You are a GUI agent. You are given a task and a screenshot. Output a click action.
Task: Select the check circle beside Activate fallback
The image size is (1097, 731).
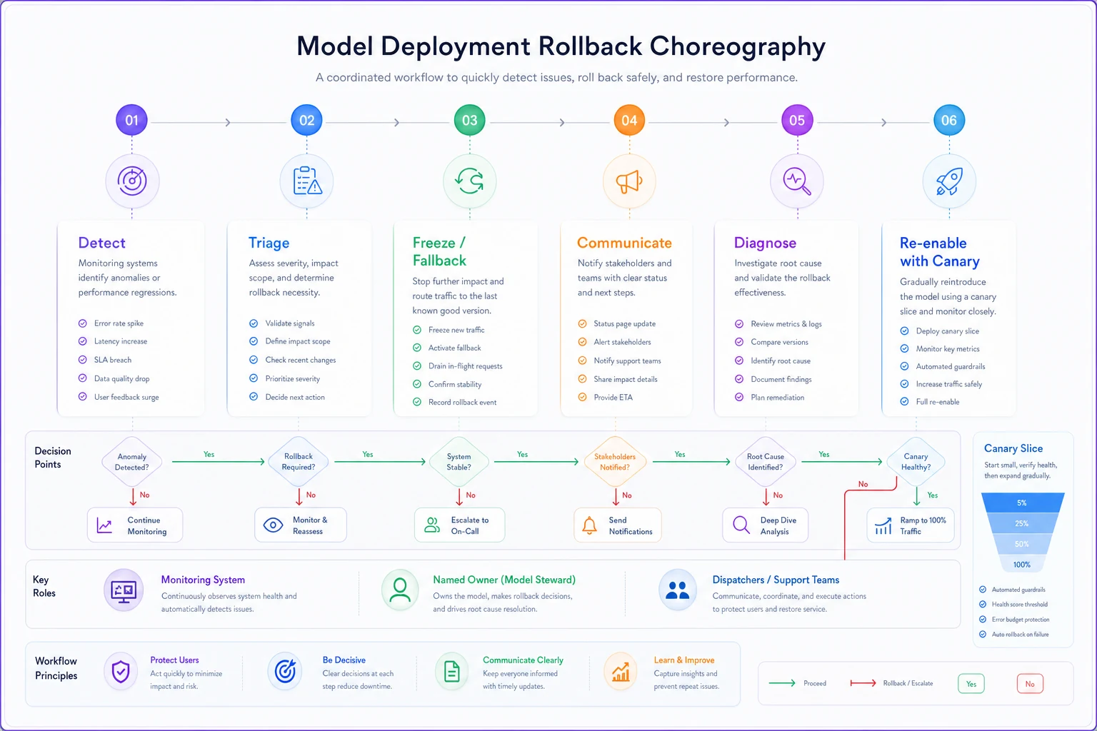click(417, 348)
